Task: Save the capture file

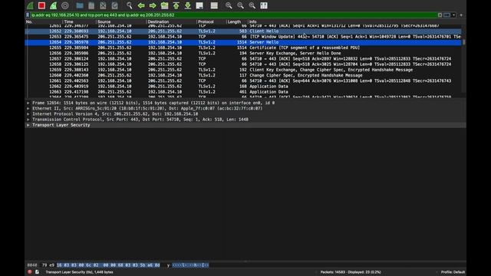Action: tap(91, 5)
